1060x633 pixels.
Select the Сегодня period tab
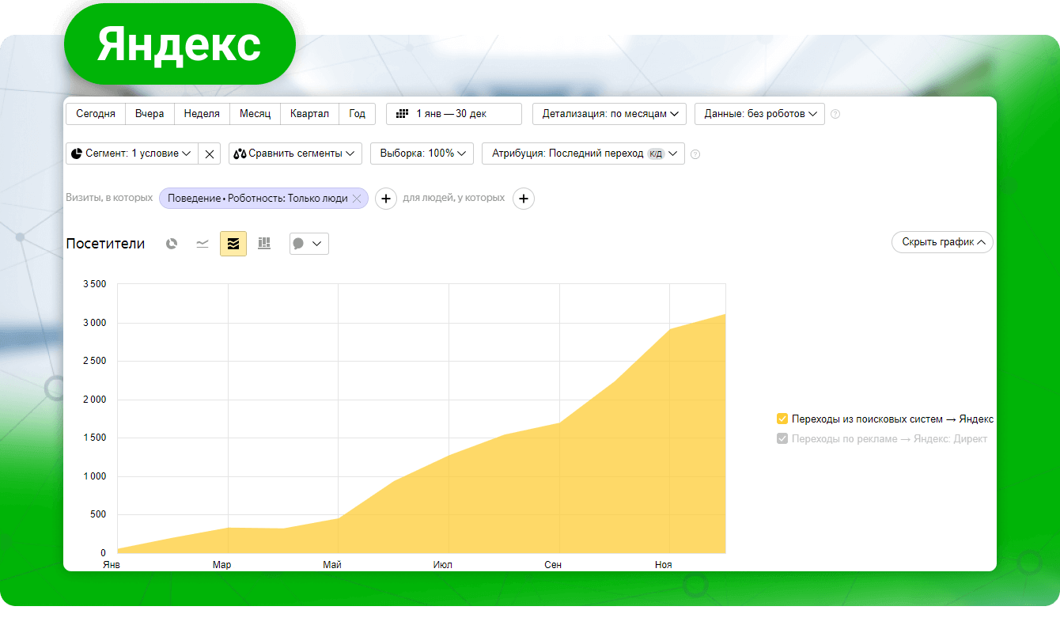(96, 114)
